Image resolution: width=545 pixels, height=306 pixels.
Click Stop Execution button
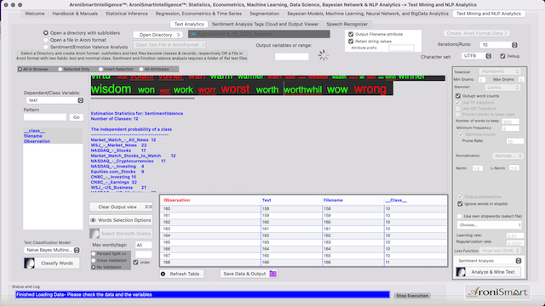(x=412, y=296)
